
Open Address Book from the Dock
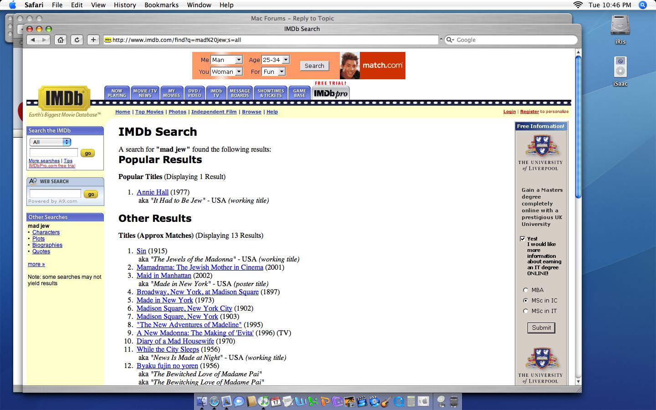251,401
